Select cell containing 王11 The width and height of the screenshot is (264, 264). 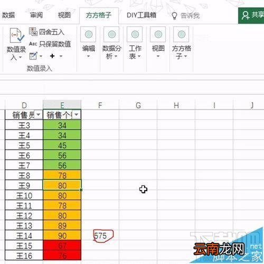pos(24,205)
